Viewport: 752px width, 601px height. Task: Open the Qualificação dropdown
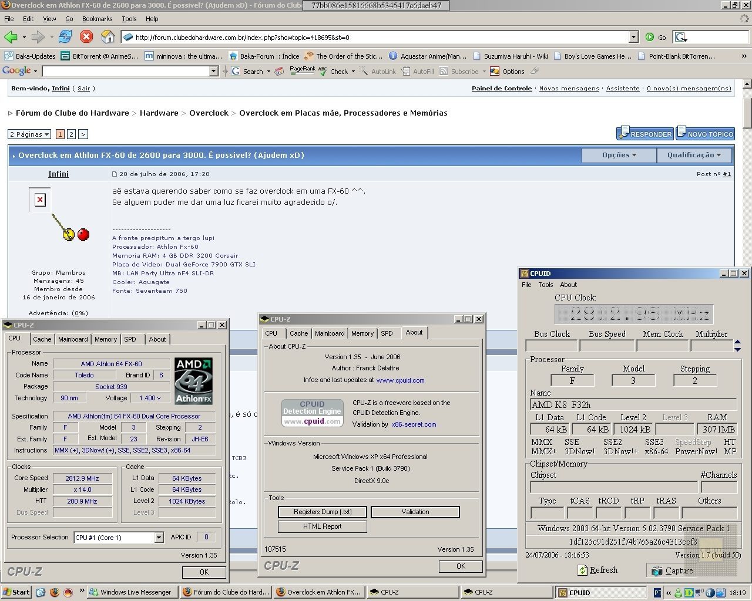(694, 155)
